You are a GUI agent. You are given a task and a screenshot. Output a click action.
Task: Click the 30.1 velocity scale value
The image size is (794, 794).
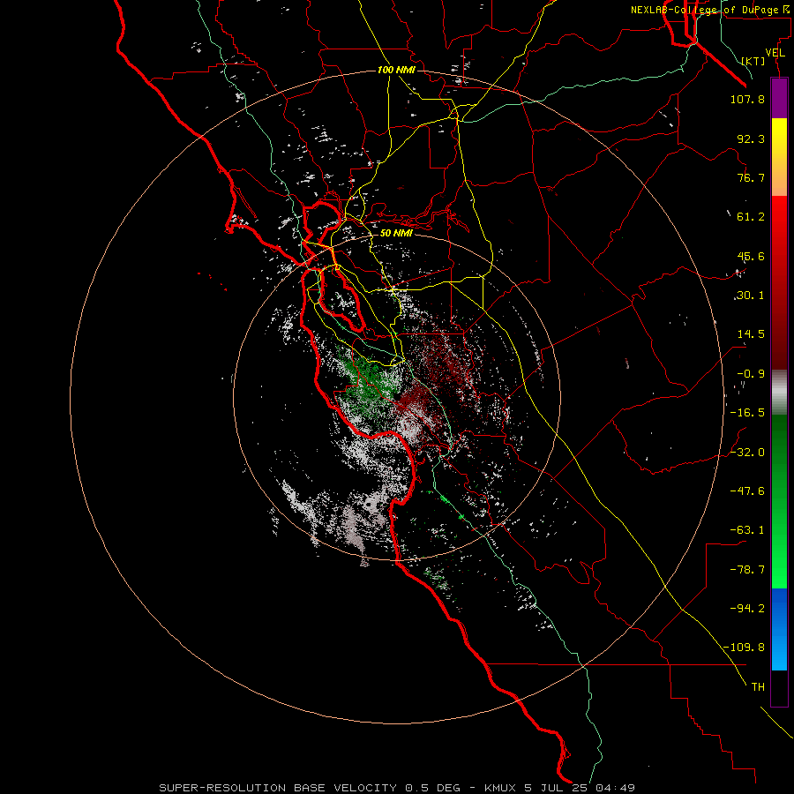pos(751,296)
